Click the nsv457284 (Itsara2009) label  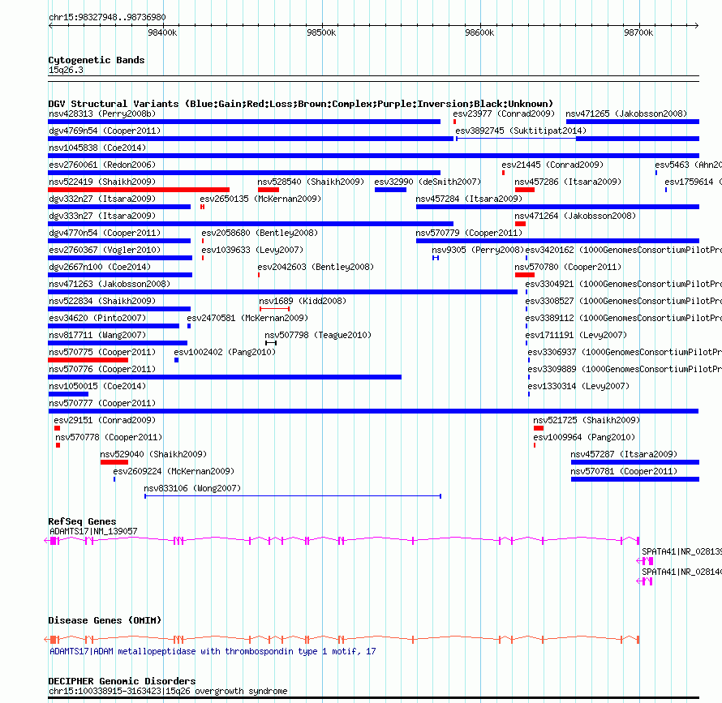[x=469, y=199]
